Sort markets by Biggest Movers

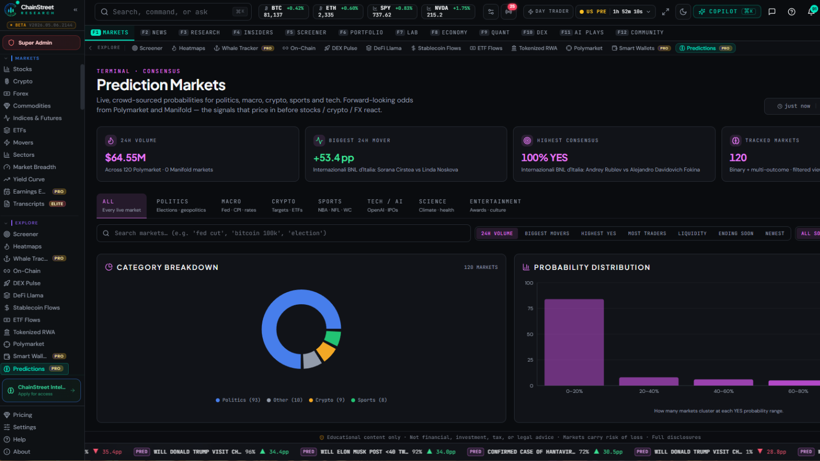[547, 234]
